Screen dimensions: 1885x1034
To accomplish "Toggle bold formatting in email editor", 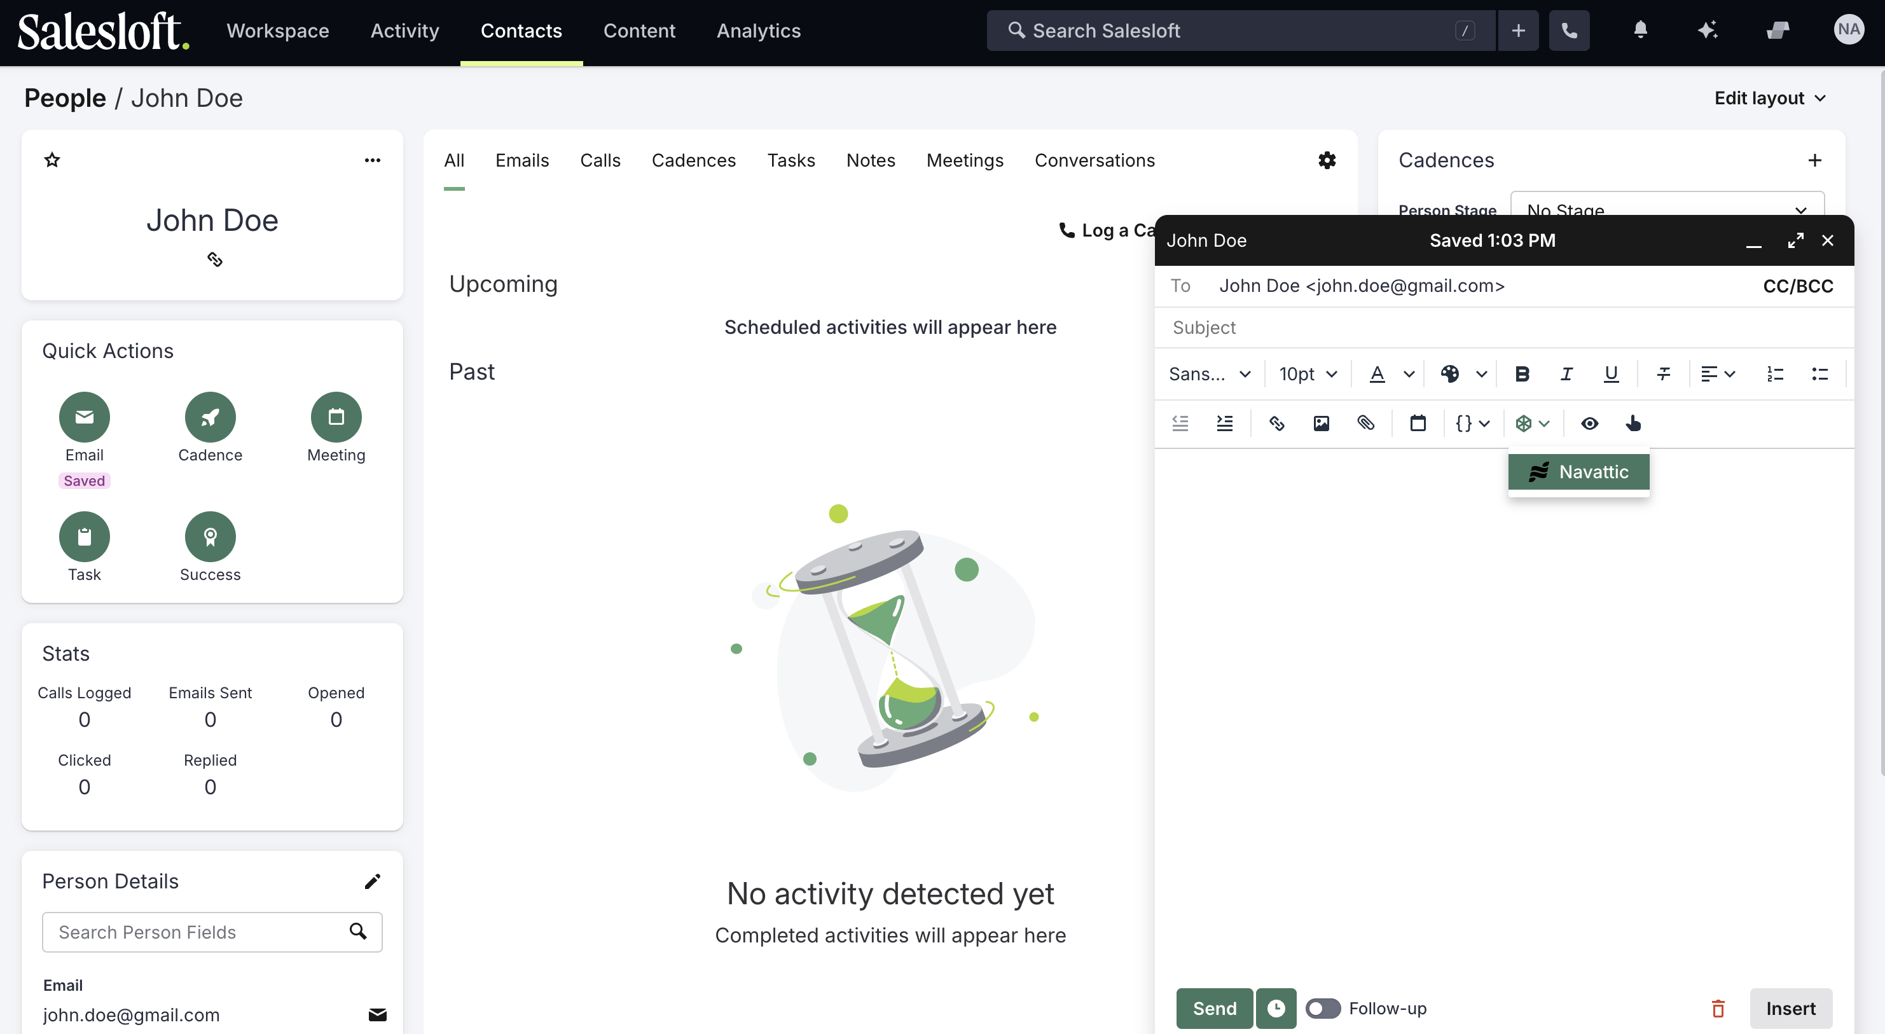I will coord(1522,374).
